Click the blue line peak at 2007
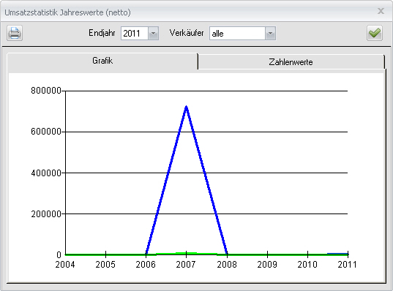393x291 pixels. (x=186, y=107)
